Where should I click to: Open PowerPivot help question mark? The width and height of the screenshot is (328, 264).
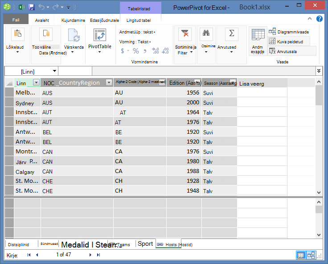click(319, 19)
